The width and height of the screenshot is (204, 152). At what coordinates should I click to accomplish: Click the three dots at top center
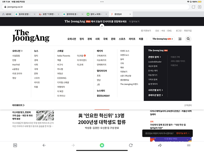102,2
